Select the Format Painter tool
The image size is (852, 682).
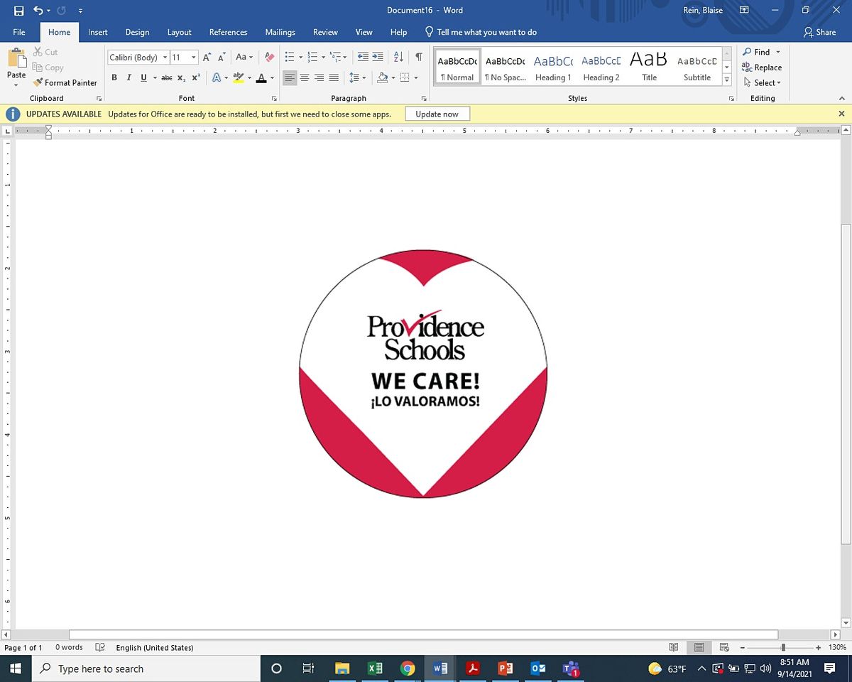coord(65,82)
